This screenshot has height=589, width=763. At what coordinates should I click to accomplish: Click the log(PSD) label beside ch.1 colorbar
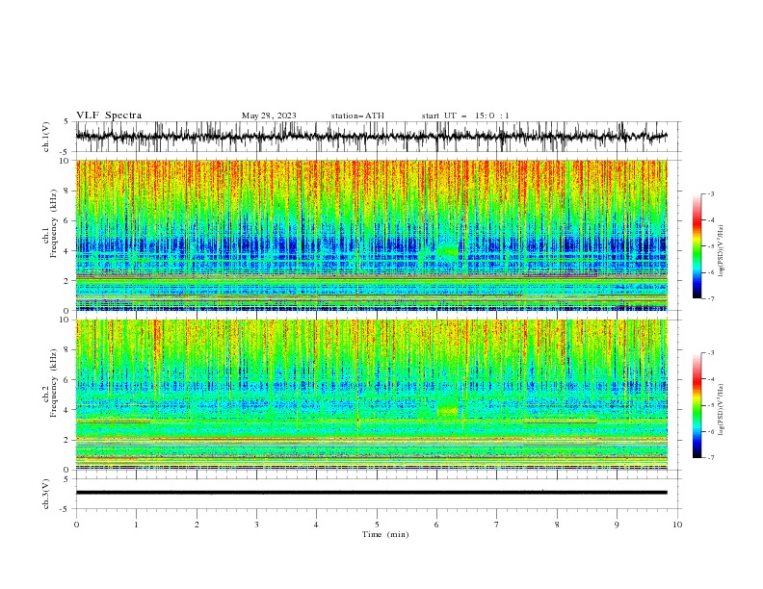click(x=722, y=251)
